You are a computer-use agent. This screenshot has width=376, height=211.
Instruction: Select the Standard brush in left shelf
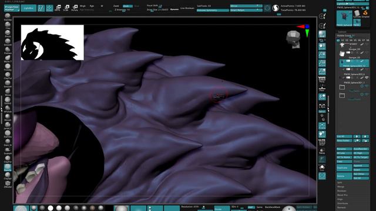pos(8,17)
